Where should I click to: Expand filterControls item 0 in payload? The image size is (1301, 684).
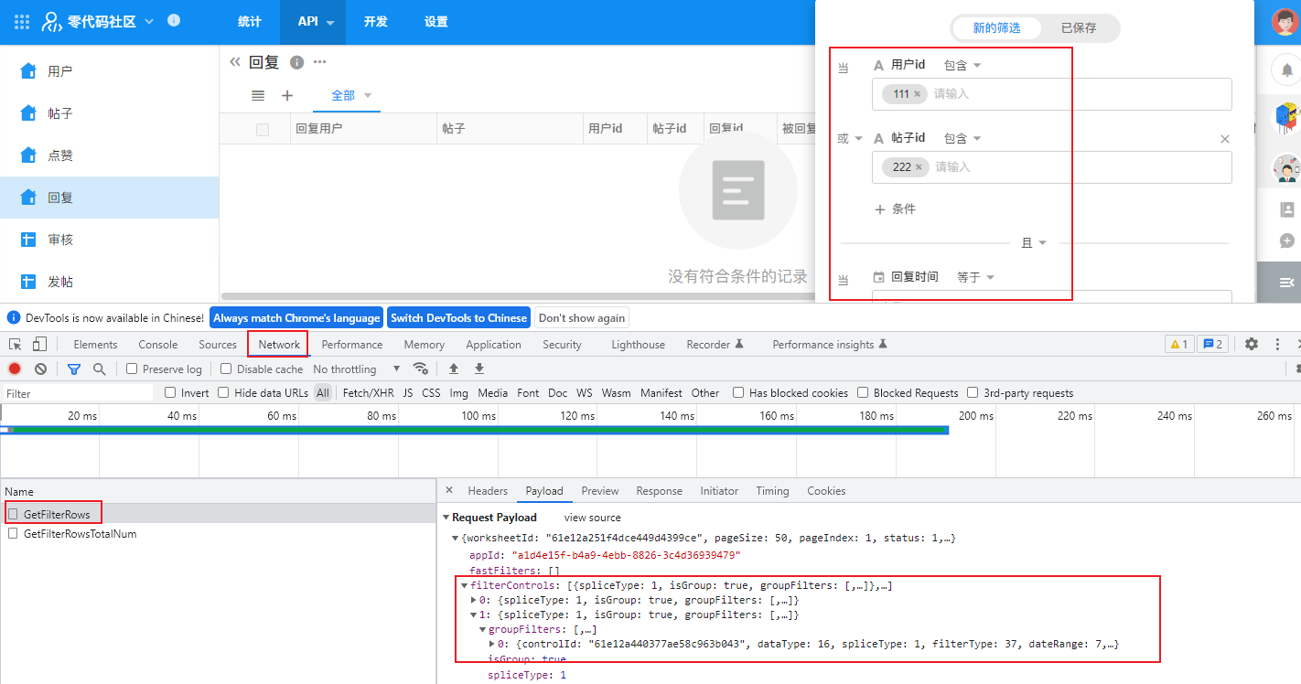tap(474, 600)
